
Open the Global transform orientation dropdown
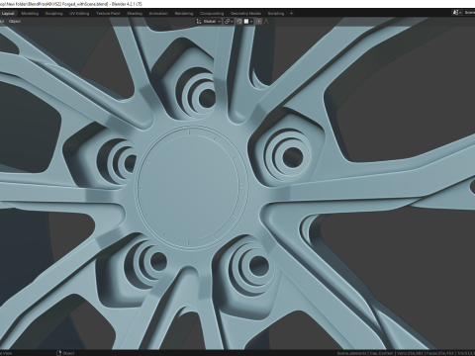[x=209, y=22]
